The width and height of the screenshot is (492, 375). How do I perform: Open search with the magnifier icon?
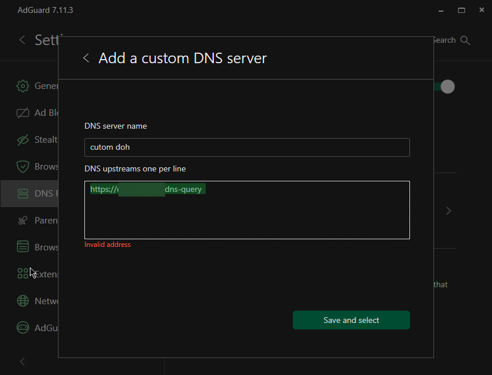465,40
